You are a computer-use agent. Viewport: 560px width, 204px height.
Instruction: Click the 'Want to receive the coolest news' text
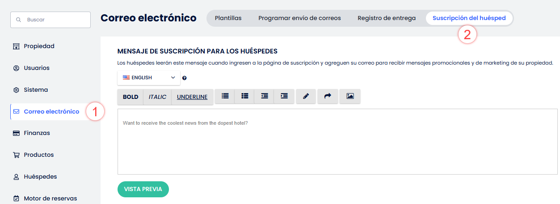185,123
